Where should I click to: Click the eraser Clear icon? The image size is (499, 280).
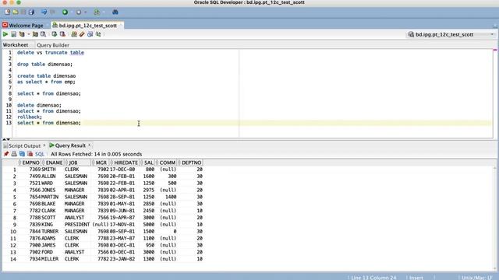pyautogui.click(x=82, y=34)
